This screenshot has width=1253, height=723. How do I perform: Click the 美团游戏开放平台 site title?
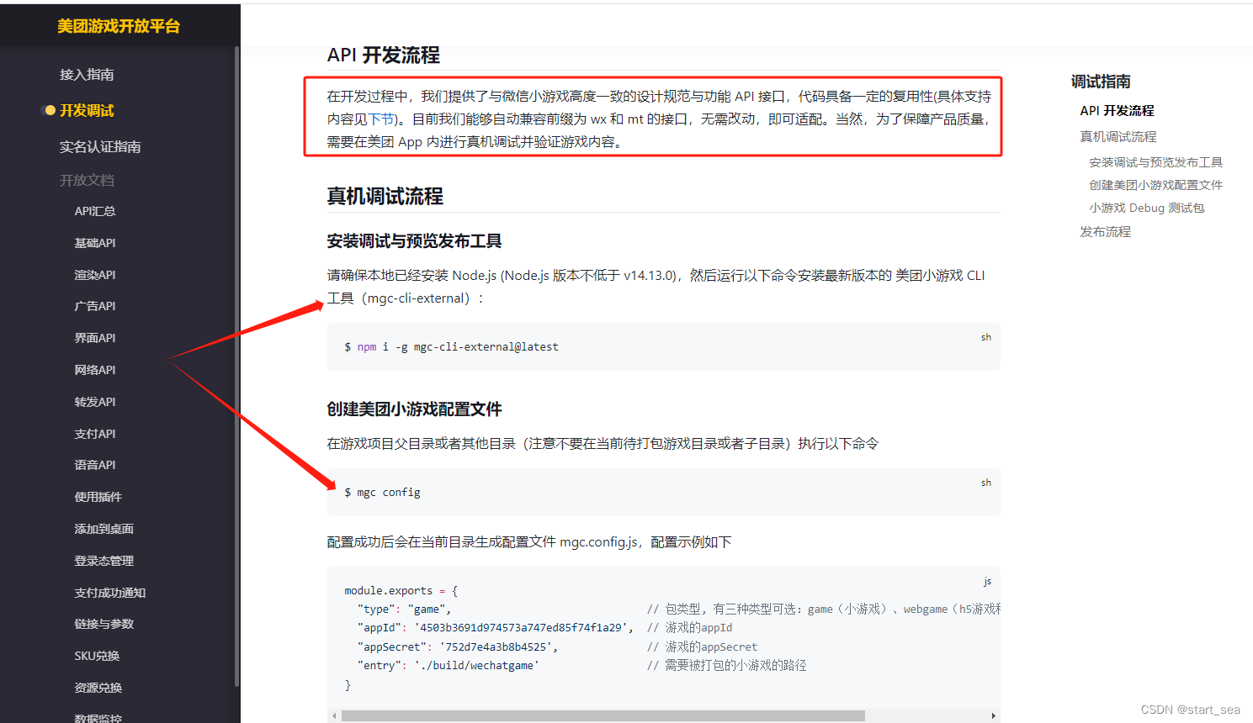pos(119,26)
